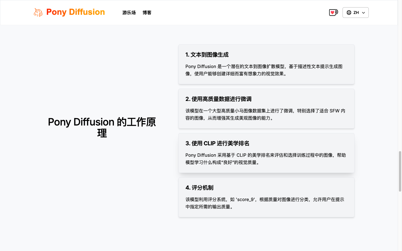
Task: Expand the language chevron arrow
Action: [363, 13]
